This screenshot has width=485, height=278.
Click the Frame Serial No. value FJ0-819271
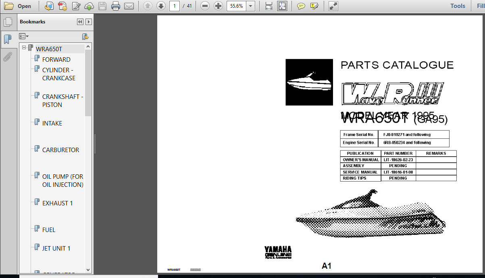[407, 135]
